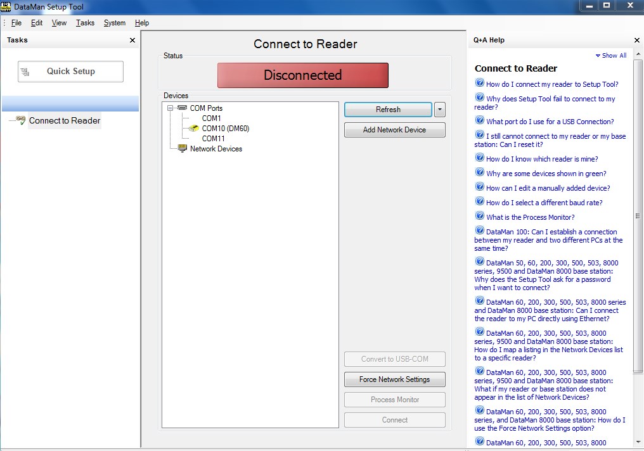Click help icon beside 'How do I know which reader'

pyautogui.click(x=479, y=157)
